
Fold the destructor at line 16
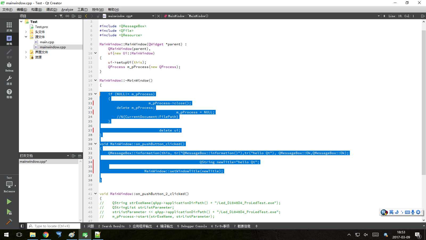click(x=95, y=80)
